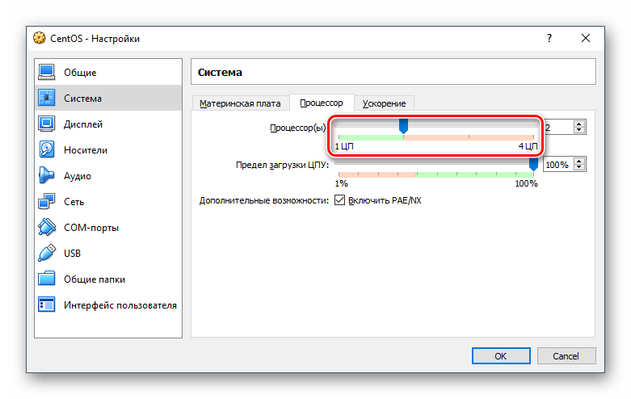Screen dimensions: 631x399
Task: Click the USB plug icon
Action: tap(47, 253)
